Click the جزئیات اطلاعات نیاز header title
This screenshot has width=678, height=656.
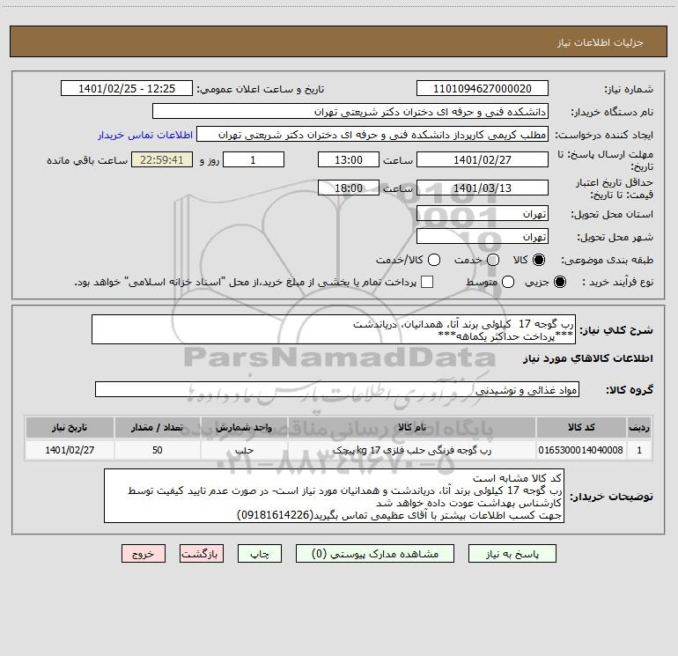[601, 42]
